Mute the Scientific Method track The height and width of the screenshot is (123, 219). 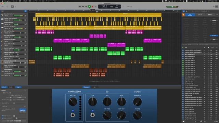5,16
